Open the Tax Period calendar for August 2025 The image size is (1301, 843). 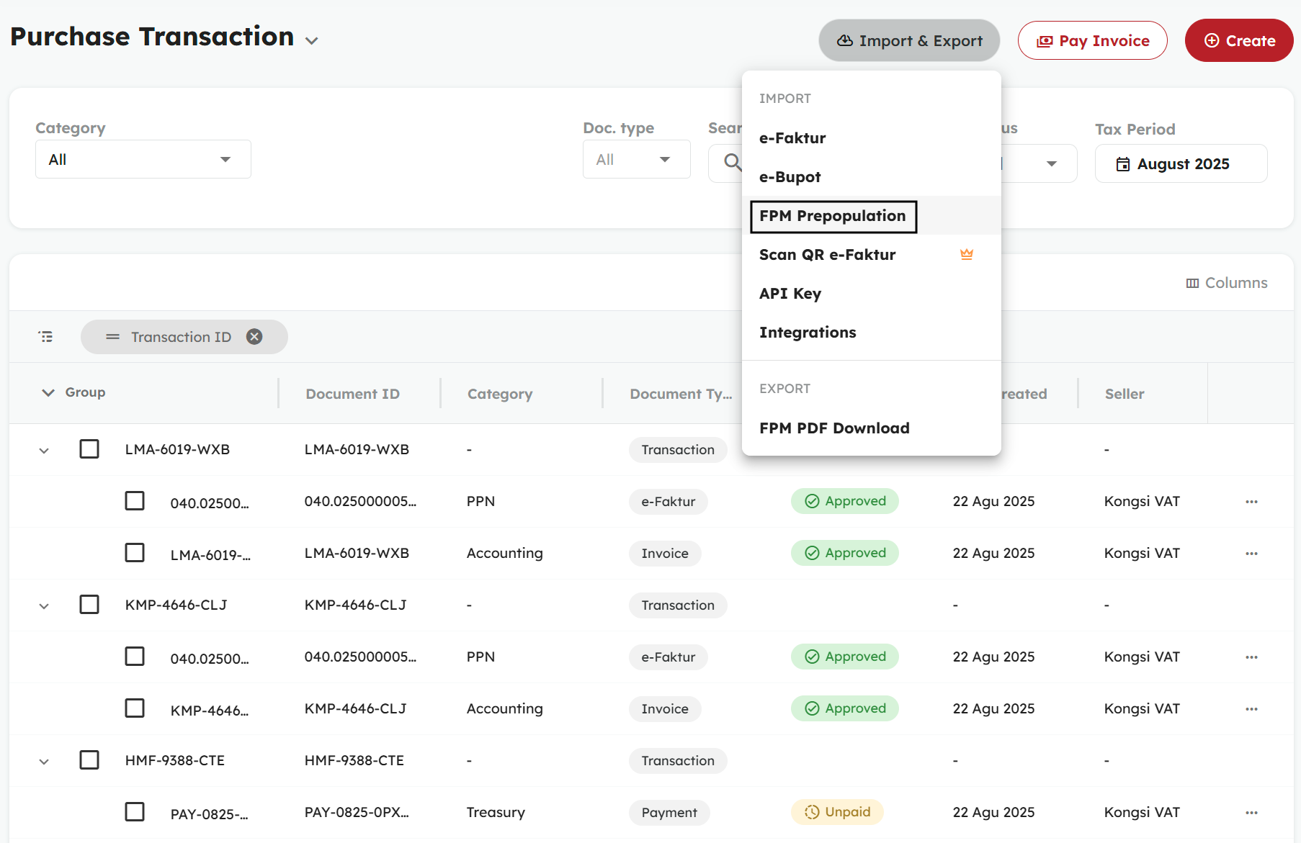pyautogui.click(x=1181, y=164)
